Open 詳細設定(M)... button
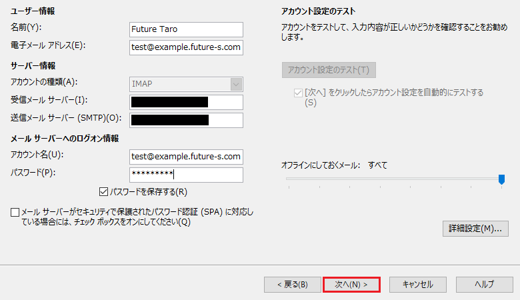Image resolution: width=520 pixels, height=300 pixels. pyautogui.click(x=475, y=229)
